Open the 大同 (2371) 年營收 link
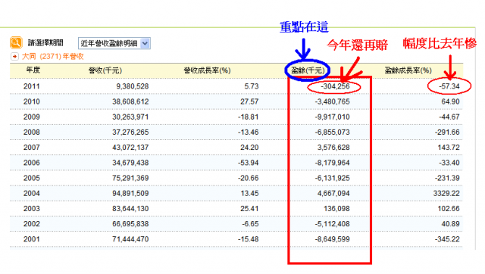Image resolution: width=485 pixels, height=274 pixels. [x=53, y=57]
